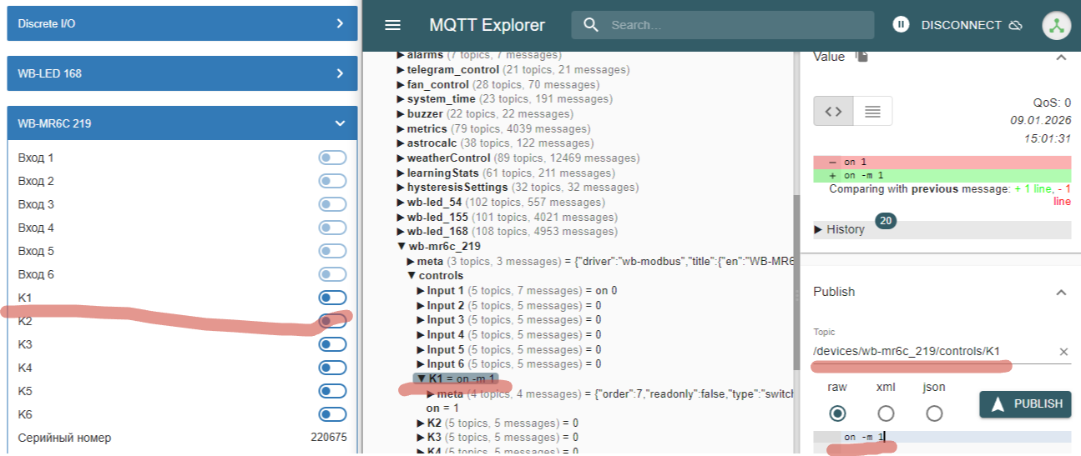
Task: Copy value using the clipboard icon
Action: coord(862,57)
